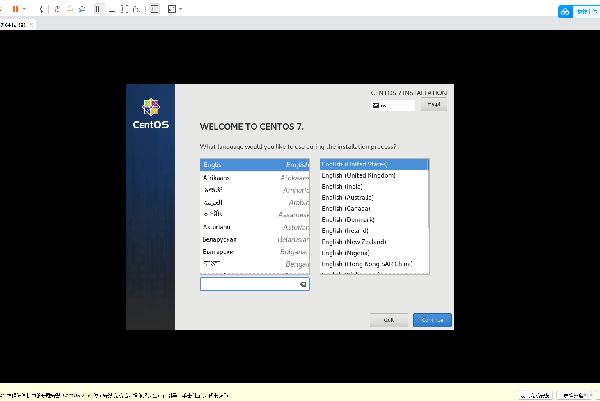The height and width of the screenshot is (401, 600).
Task: Revert to snapshot using the orange clock icon
Action: [x=70, y=9]
